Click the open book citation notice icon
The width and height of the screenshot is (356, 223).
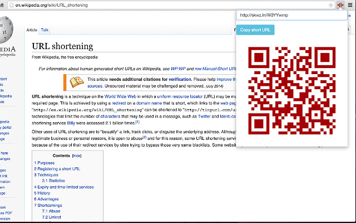77,82
